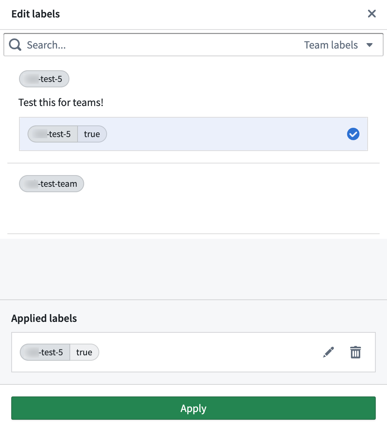Uncheck the blue checkmark on -test-5 true
Image resolution: width=387 pixels, height=431 pixels.
pyautogui.click(x=353, y=134)
